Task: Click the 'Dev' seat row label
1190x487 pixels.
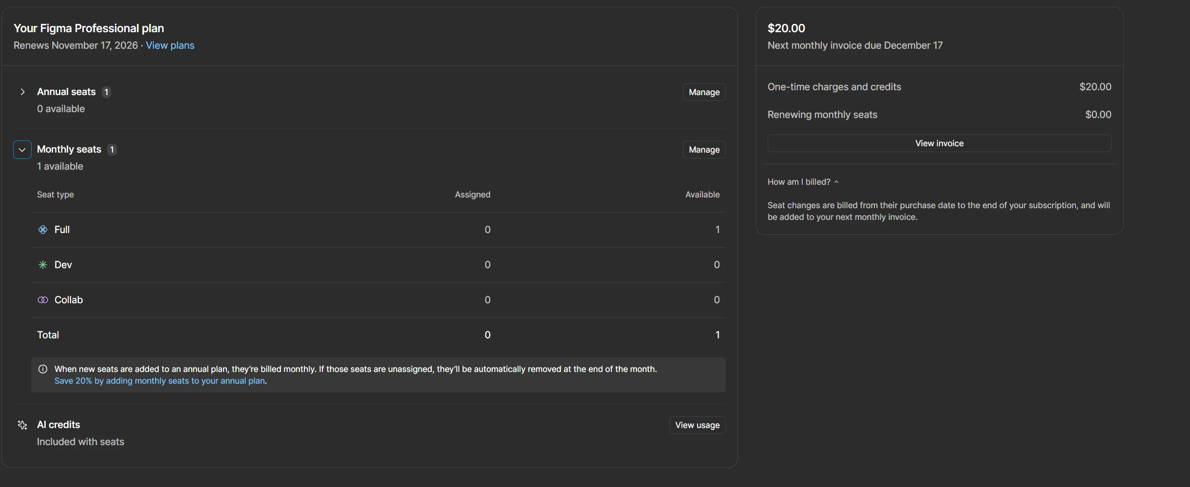Action: point(63,265)
